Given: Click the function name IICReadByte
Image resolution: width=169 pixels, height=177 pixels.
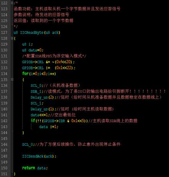Looking at the screenshot, I should [x=32, y=33].
